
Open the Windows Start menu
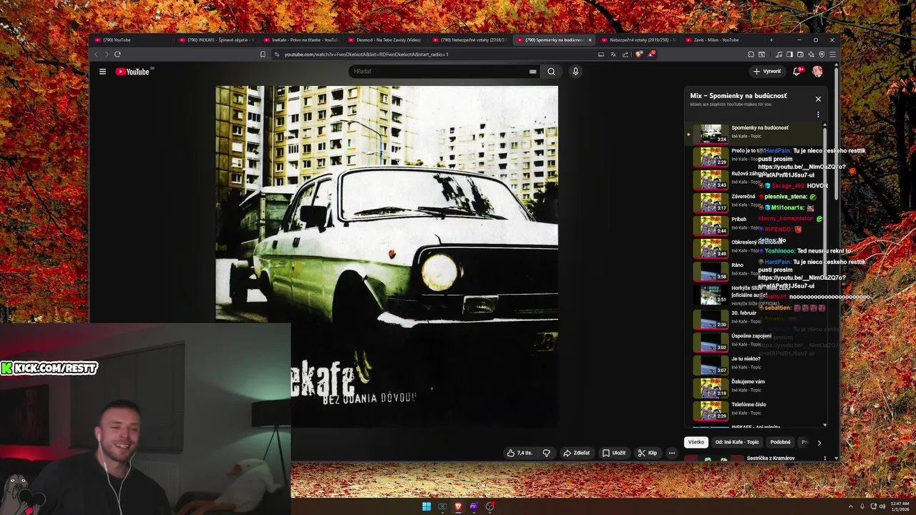point(427,506)
